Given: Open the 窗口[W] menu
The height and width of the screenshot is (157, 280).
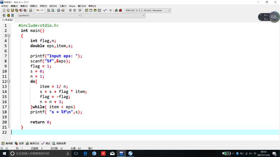Looking at the screenshot, I should click(x=82, y=6).
